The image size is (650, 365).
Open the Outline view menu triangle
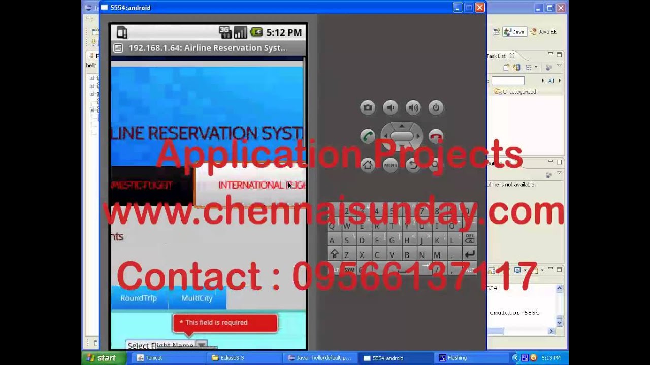point(559,173)
